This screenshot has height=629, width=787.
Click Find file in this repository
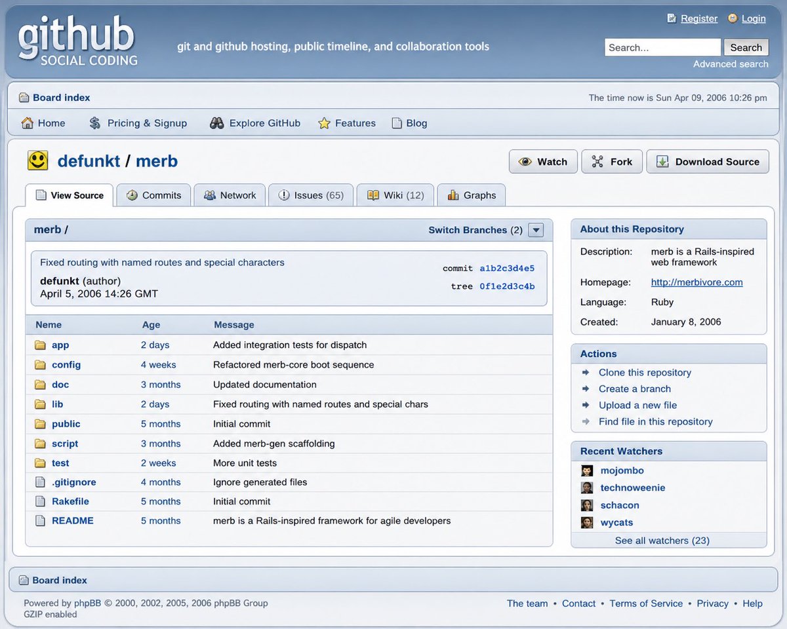tap(656, 421)
